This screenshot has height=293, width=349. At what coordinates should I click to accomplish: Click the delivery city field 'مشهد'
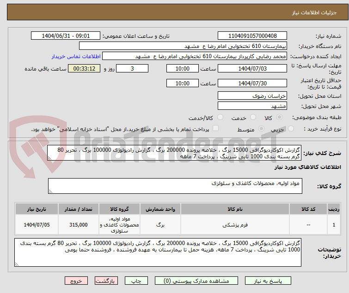coord(252,106)
